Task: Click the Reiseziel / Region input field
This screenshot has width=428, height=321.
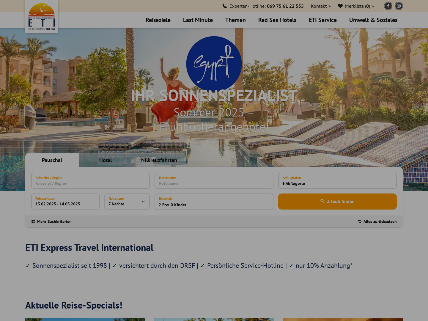Action: [90, 181]
